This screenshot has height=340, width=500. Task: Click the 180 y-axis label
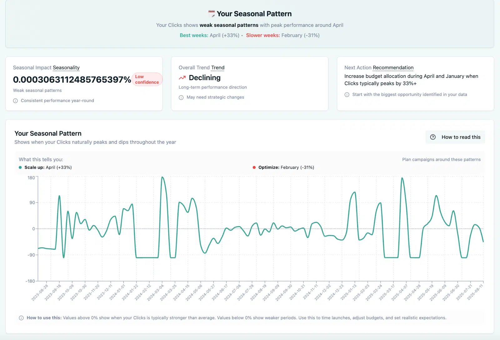coord(31,178)
